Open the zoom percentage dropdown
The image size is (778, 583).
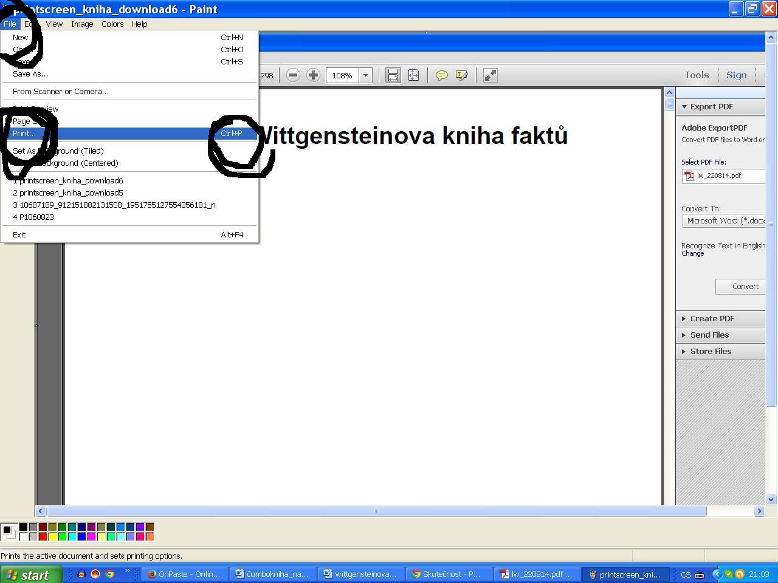[x=365, y=75]
